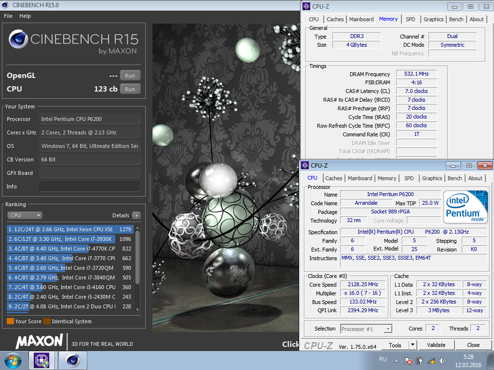The height and width of the screenshot is (370, 494).
Task: Click the DRAM Frequency value 532.1 MHz
Action: tap(416, 74)
